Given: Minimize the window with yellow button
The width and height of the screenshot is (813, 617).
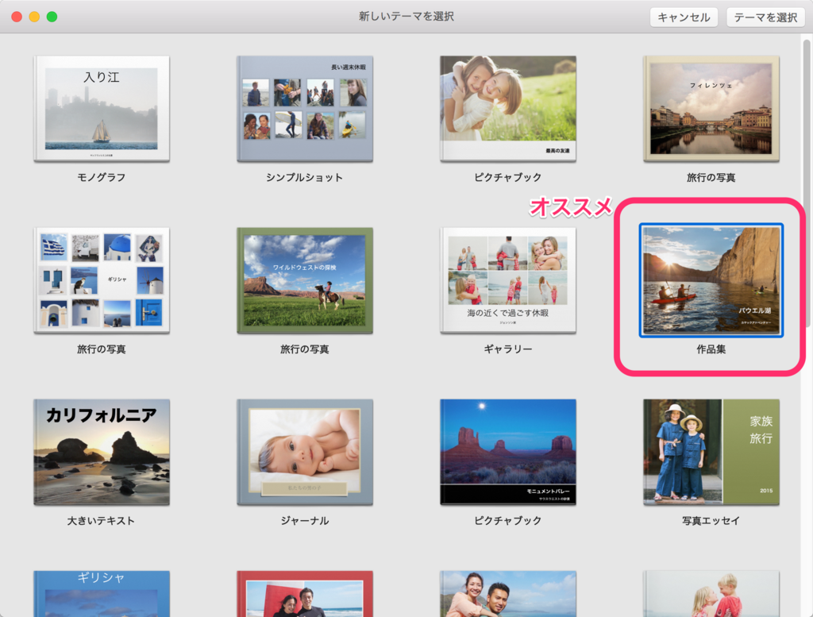Looking at the screenshot, I should click(34, 17).
